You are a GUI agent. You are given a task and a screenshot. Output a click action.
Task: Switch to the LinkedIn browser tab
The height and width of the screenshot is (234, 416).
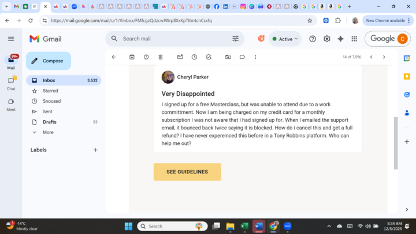click(225, 6)
